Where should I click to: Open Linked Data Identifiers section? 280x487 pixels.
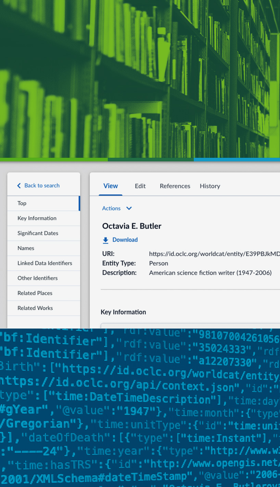tap(45, 263)
